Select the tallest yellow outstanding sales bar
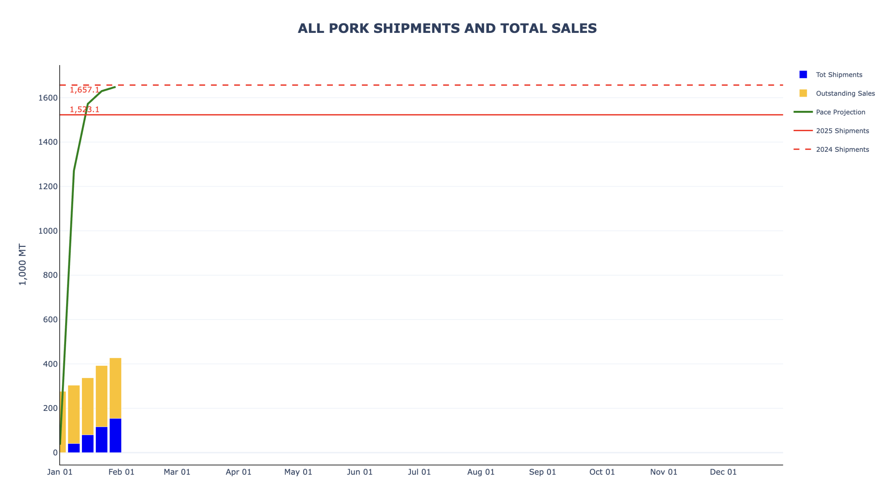The image size is (896, 504). [115, 388]
